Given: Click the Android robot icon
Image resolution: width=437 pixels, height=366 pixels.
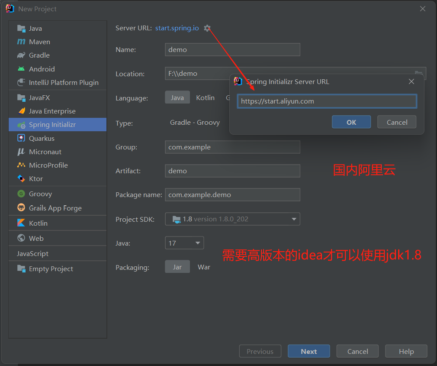Looking at the screenshot, I should [21, 68].
